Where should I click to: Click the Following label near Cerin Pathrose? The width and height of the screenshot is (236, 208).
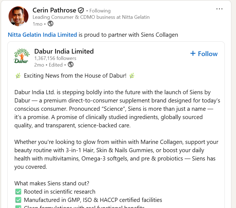coord(100,11)
